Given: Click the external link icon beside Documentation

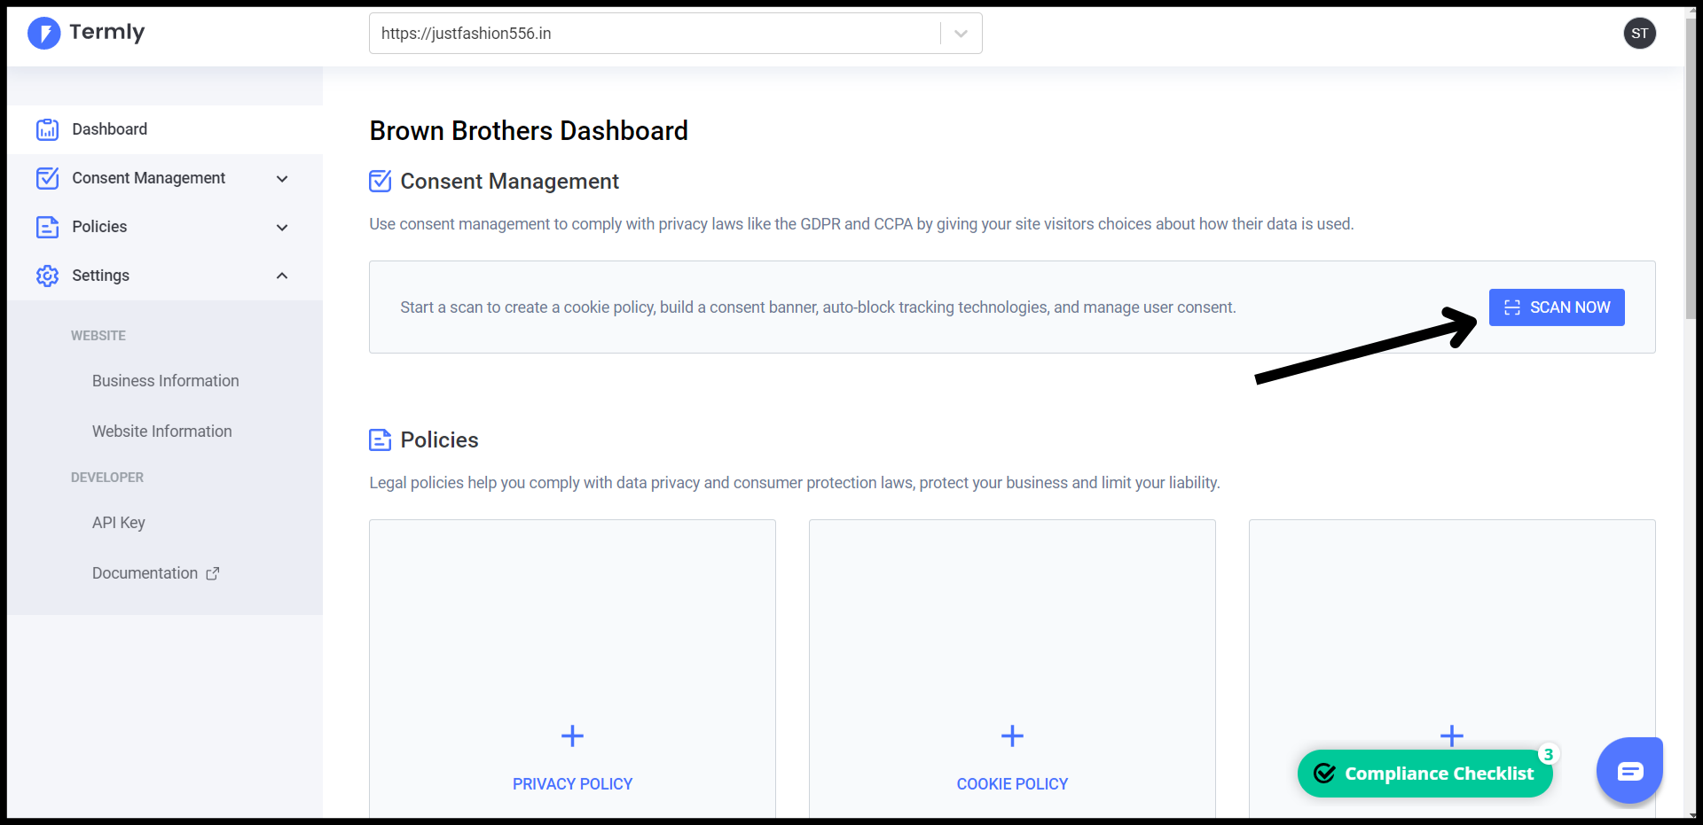Looking at the screenshot, I should pos(213,573).
